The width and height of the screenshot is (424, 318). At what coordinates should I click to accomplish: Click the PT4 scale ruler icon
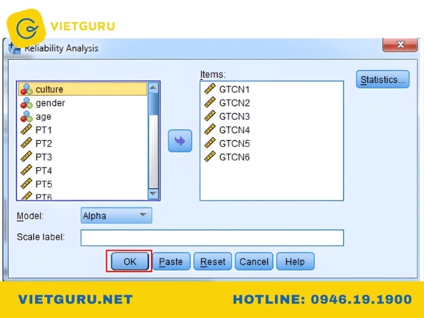[x=26, y=170]
